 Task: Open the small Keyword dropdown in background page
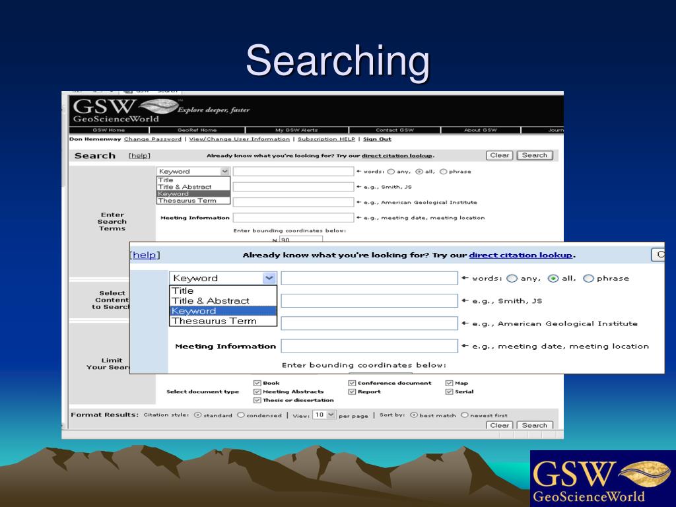pyautogui.click(x=193, y=171)
